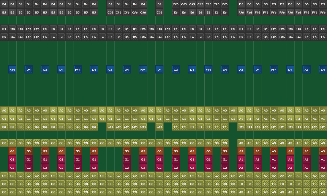
Task: Select the last olive B3 block
Action: [94, 127]
